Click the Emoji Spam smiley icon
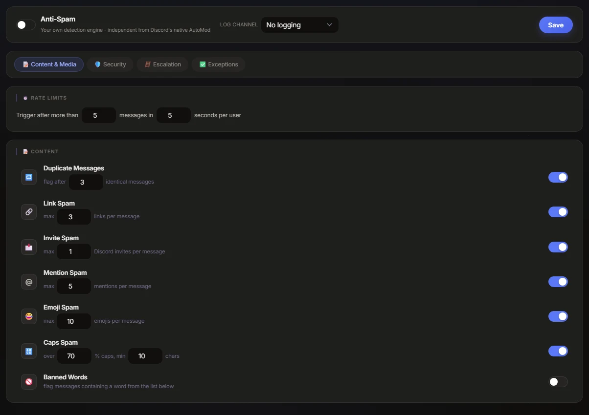 tap(29, 316)
